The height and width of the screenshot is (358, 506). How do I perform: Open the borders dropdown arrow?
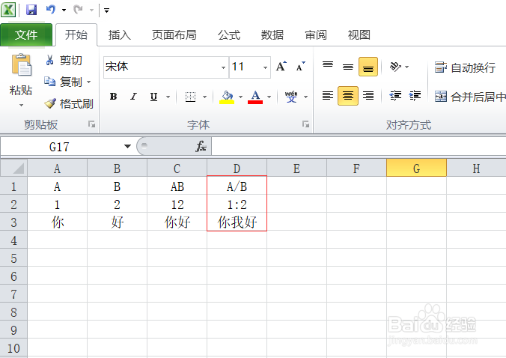pos(204,97)
